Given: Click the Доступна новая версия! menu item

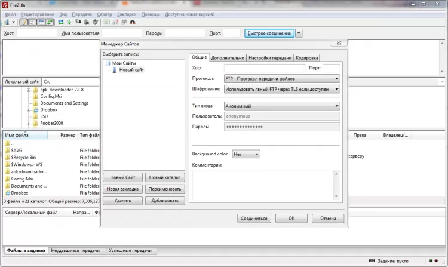Looking at the screenshot, I should coord(189,14).
